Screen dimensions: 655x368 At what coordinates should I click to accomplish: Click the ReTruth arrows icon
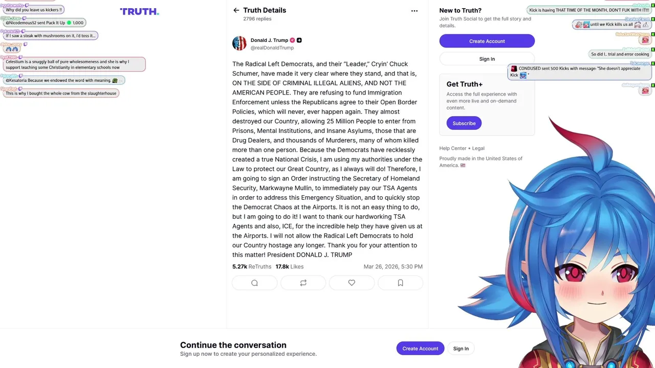click(303, 283)
